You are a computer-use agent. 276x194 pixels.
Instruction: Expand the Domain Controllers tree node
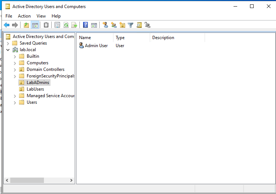coord(15,69)
